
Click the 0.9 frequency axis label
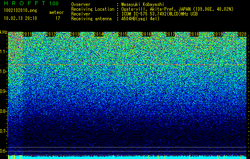pyautogui.click(x=3, y=91)
